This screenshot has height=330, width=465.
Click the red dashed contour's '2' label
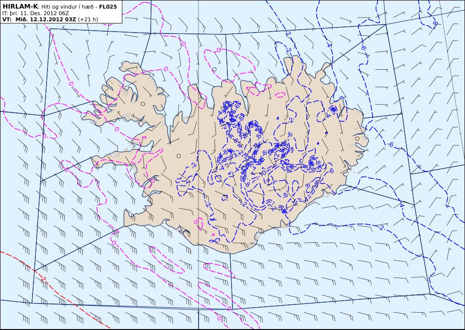coord(44,279)
